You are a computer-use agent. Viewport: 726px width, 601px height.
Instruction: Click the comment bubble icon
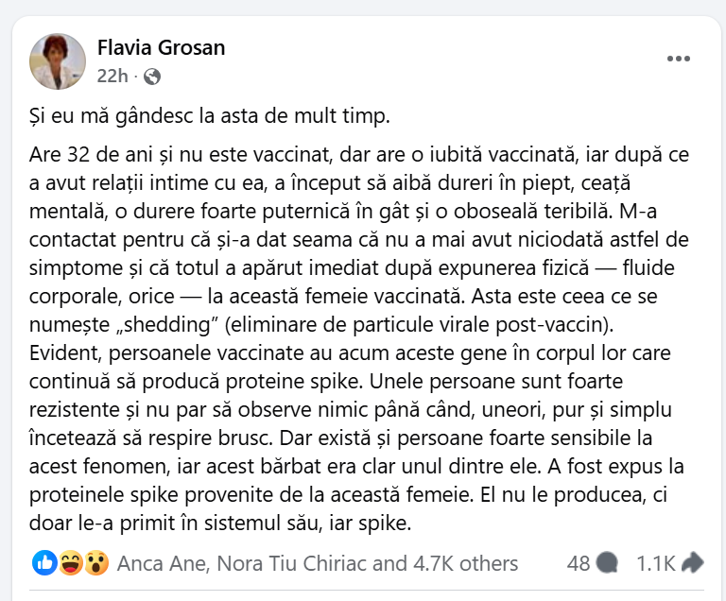[x=607, y=563]
